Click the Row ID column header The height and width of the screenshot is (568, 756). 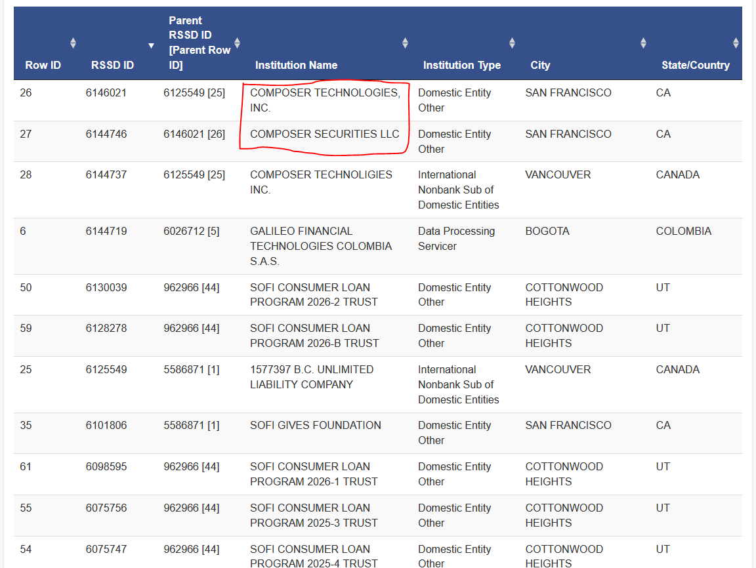click(x=43, y=65)
